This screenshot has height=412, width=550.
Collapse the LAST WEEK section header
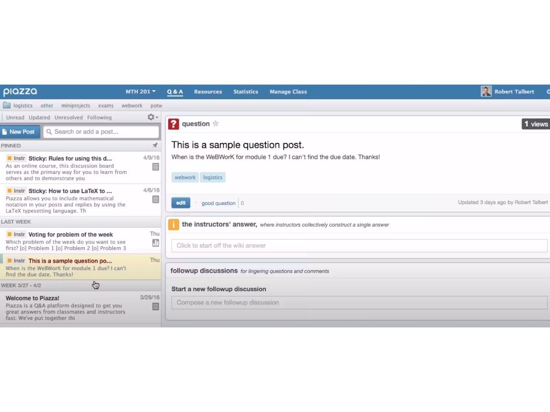80,222
